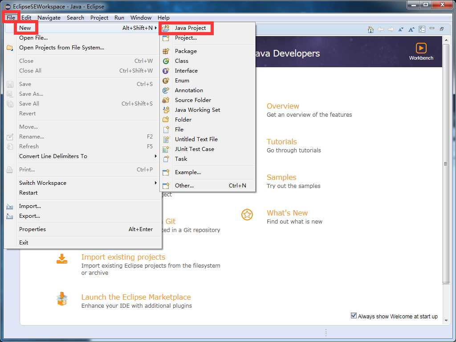Open the Edit menu
456x342 pixels.
[x=26, y=17]
